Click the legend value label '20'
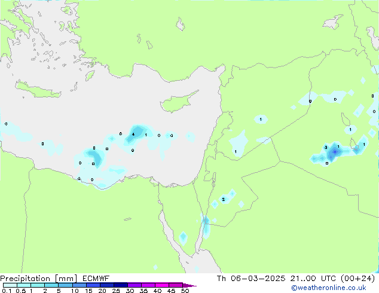The height and width of the screenshot is (293, 379). coord(102,291)
